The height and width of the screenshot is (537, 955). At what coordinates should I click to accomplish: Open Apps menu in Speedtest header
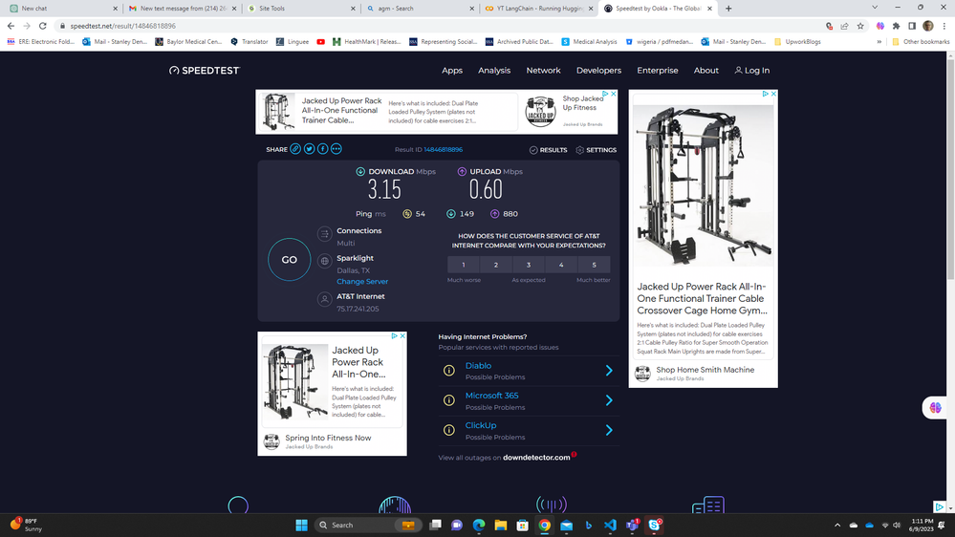(x=452, y=71)
